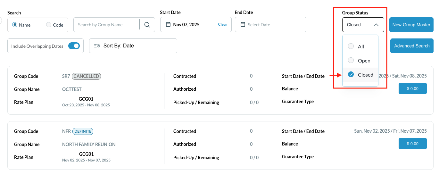Screen dimensions: 439x182
Task: Open Advanced Search
Action: point(411,46)
